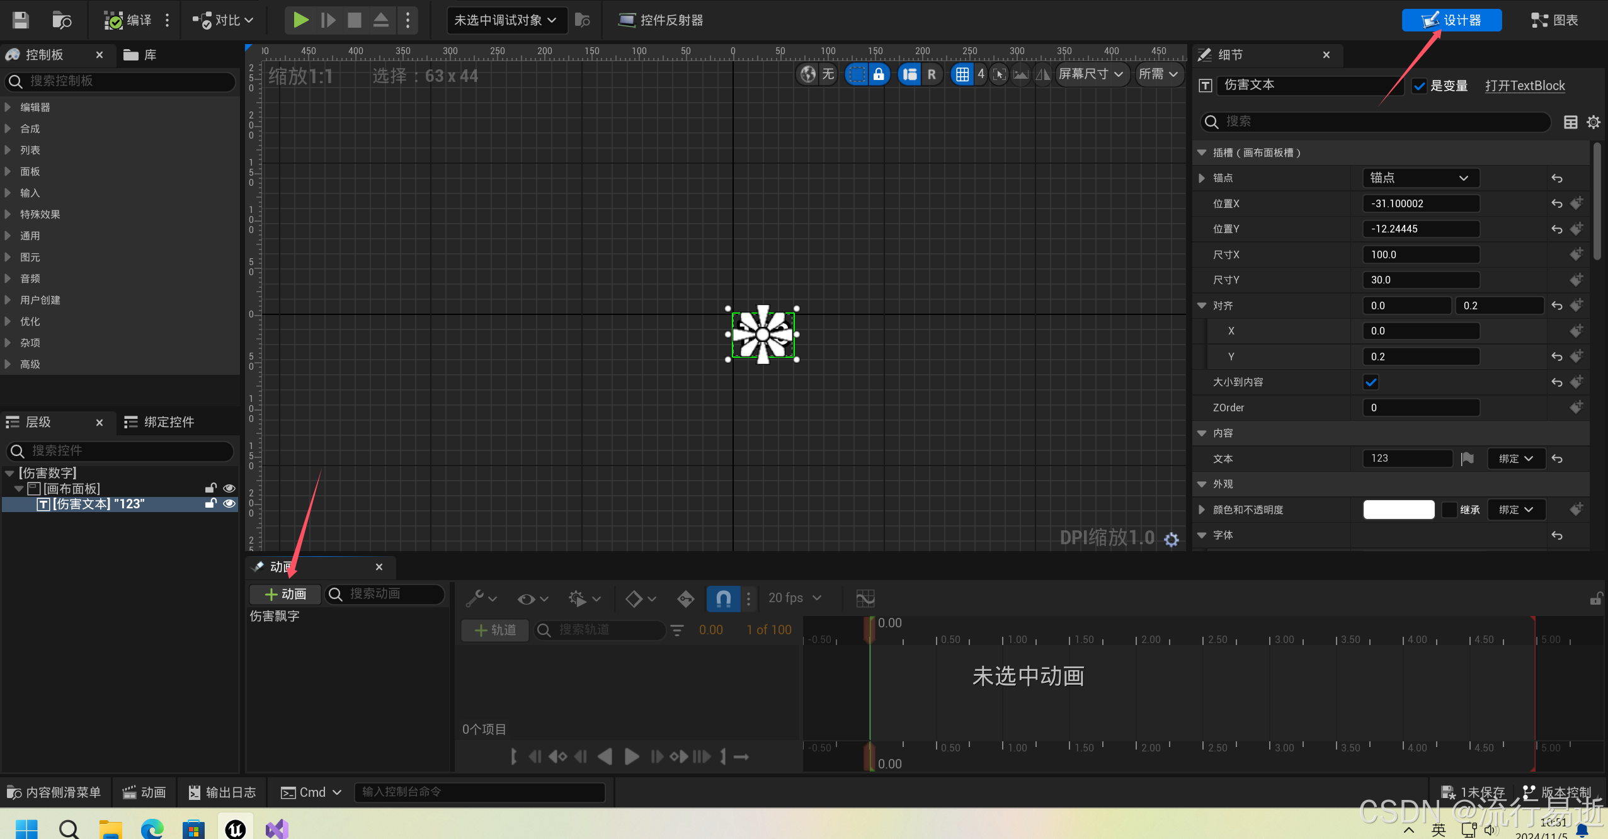Click the green Play simulation button
Viewport: 1608px width, 839px height.
coord(301,20)
